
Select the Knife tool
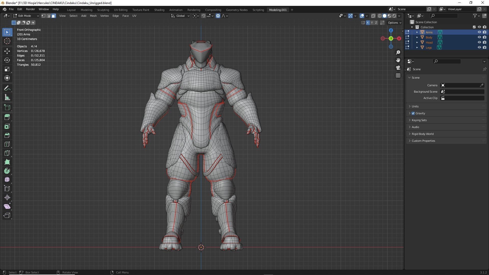pyautogui.click(x=7, y=153)
